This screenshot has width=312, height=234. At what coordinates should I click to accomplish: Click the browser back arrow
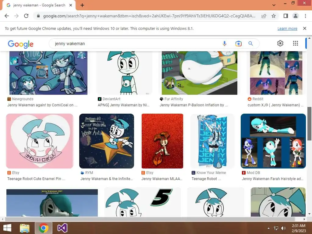pos(7,16)
